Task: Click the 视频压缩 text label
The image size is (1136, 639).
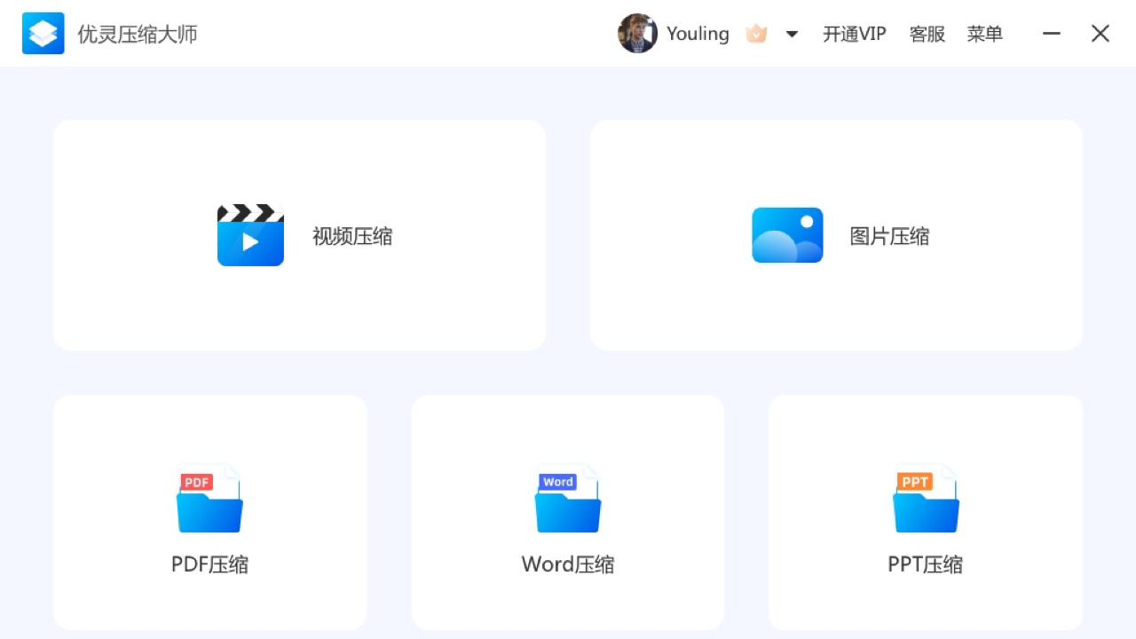Action: point(351,236)
